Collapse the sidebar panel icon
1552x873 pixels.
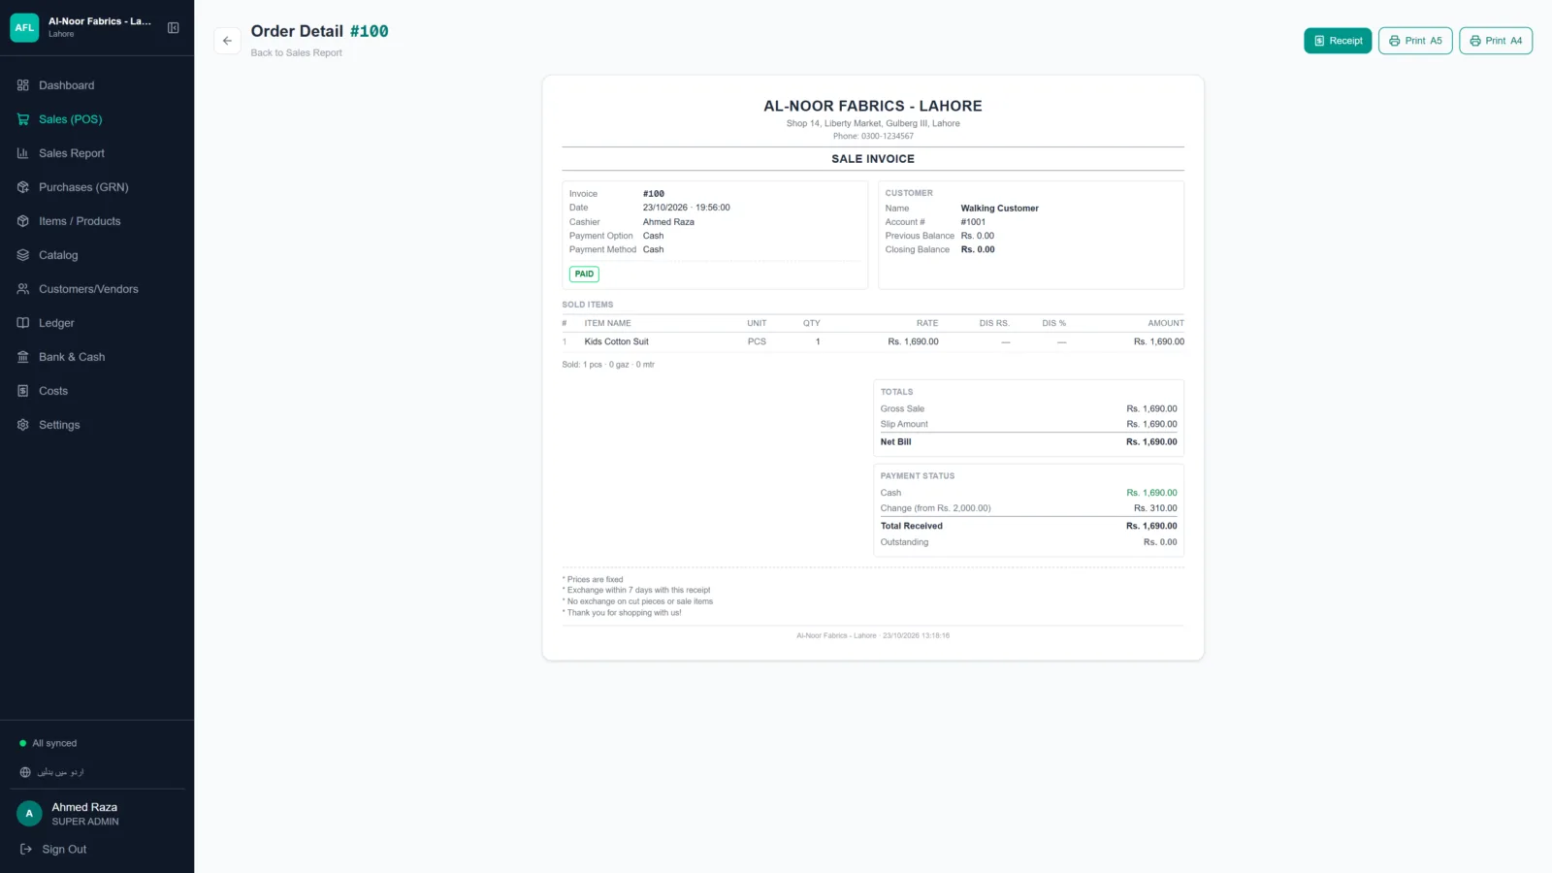tap(173, 28)
